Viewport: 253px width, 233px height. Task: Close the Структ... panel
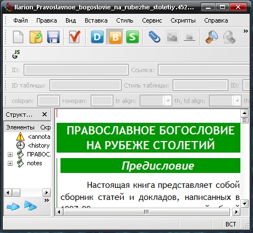[45, 115]
